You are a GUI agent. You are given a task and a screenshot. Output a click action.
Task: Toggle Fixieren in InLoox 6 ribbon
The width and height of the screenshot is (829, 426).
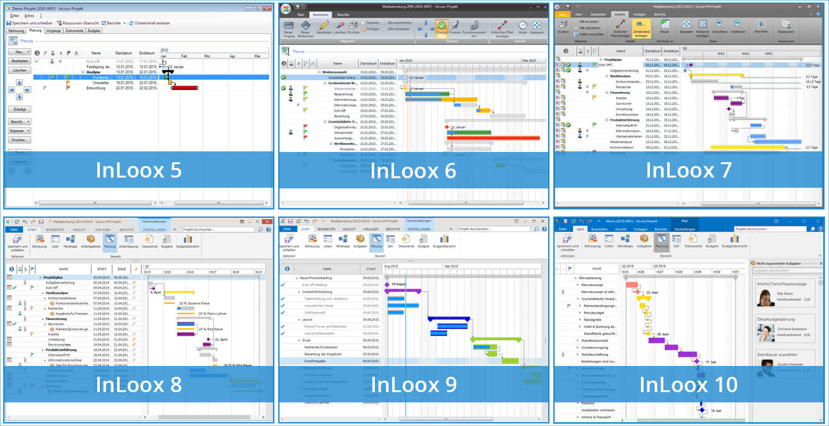click(455, 28)
